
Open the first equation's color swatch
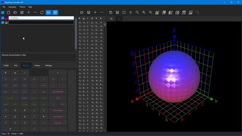(x=6, y=18)
